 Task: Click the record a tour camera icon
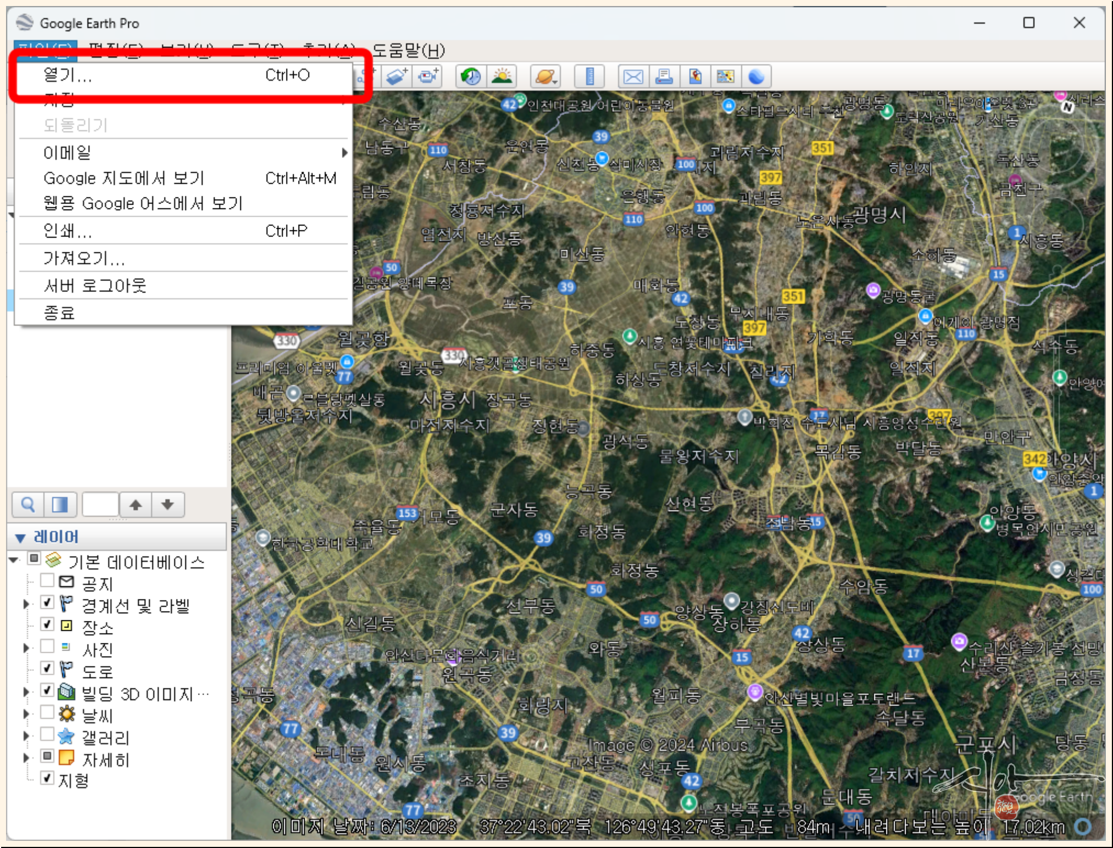pyautogui.click(x=428, y=76)
